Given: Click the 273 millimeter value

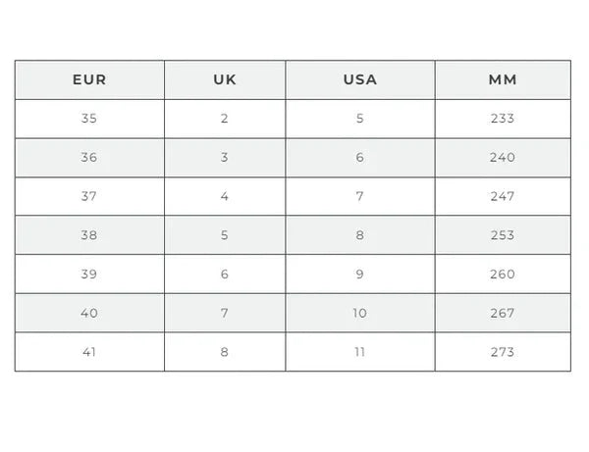Looking at the screenshot, I should [x=502, y=352].
